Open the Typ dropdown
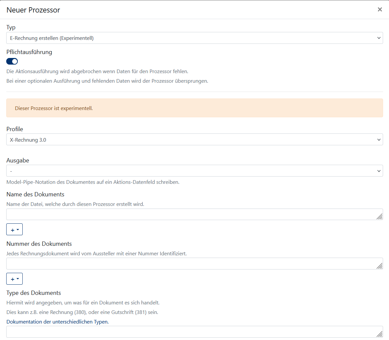The image size is (389, 340). (x=195, y=38)
